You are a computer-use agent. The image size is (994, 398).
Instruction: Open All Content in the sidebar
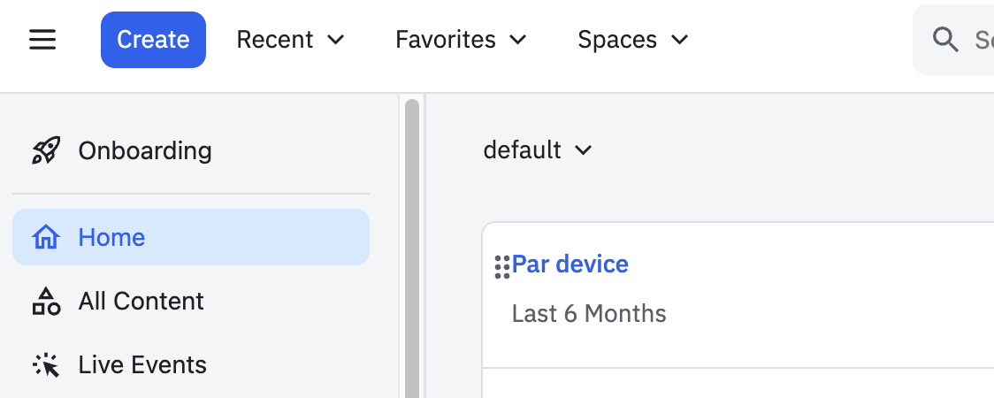click(141, 302)
